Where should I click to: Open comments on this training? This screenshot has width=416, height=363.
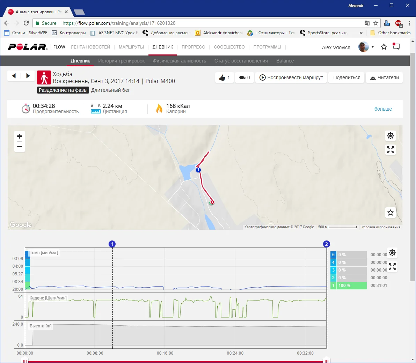pyautogui.click(x=245, y=77)
